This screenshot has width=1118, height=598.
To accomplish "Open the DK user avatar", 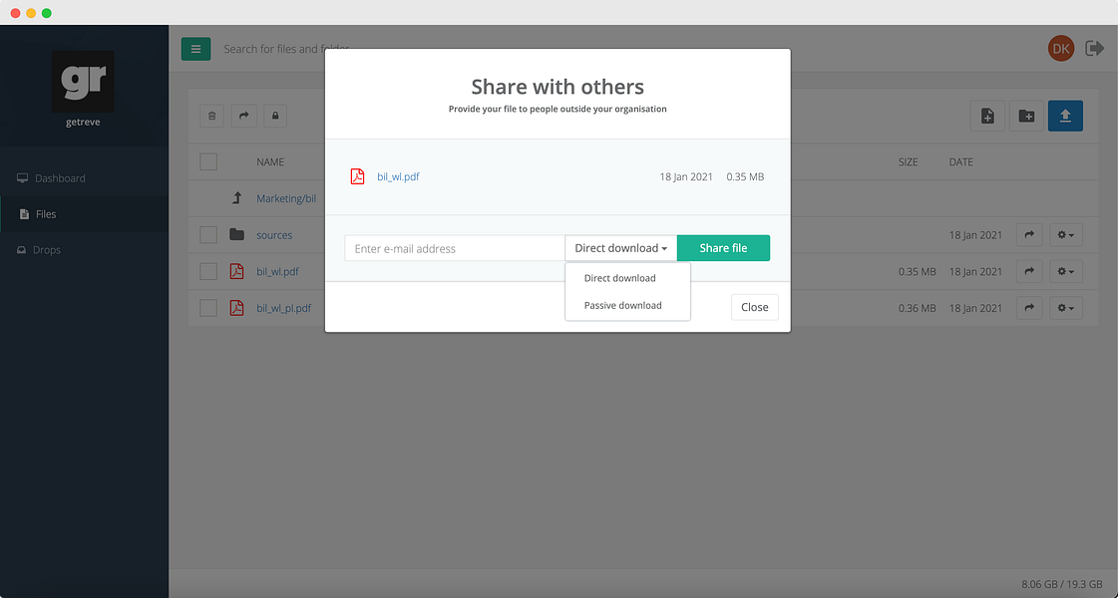I will tap(1061, 49).
